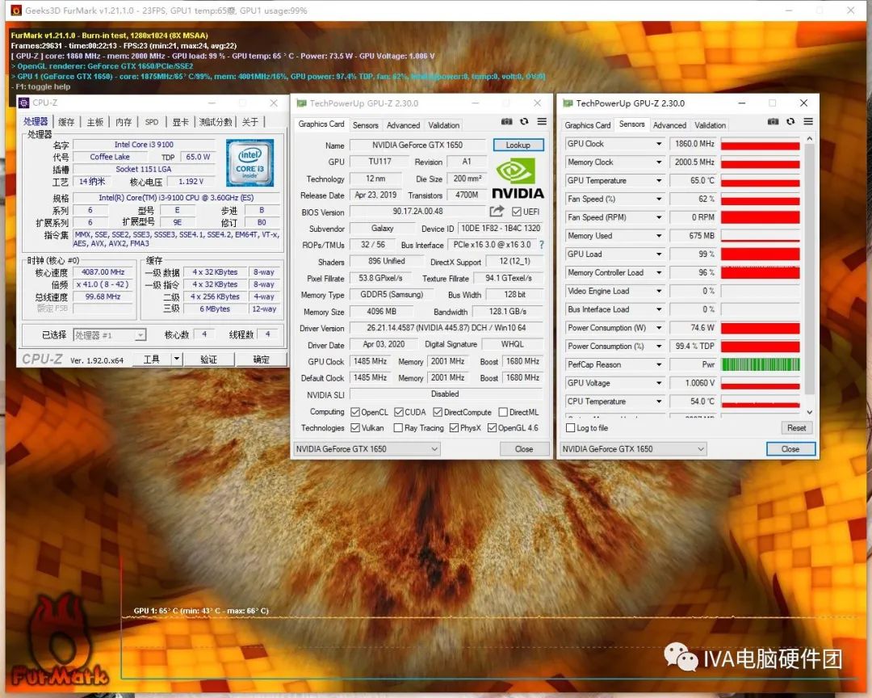This screenshot has width=872, height=698.
Task: Toggle the Ray Tracing checkbox
Action: coord(398,427)
